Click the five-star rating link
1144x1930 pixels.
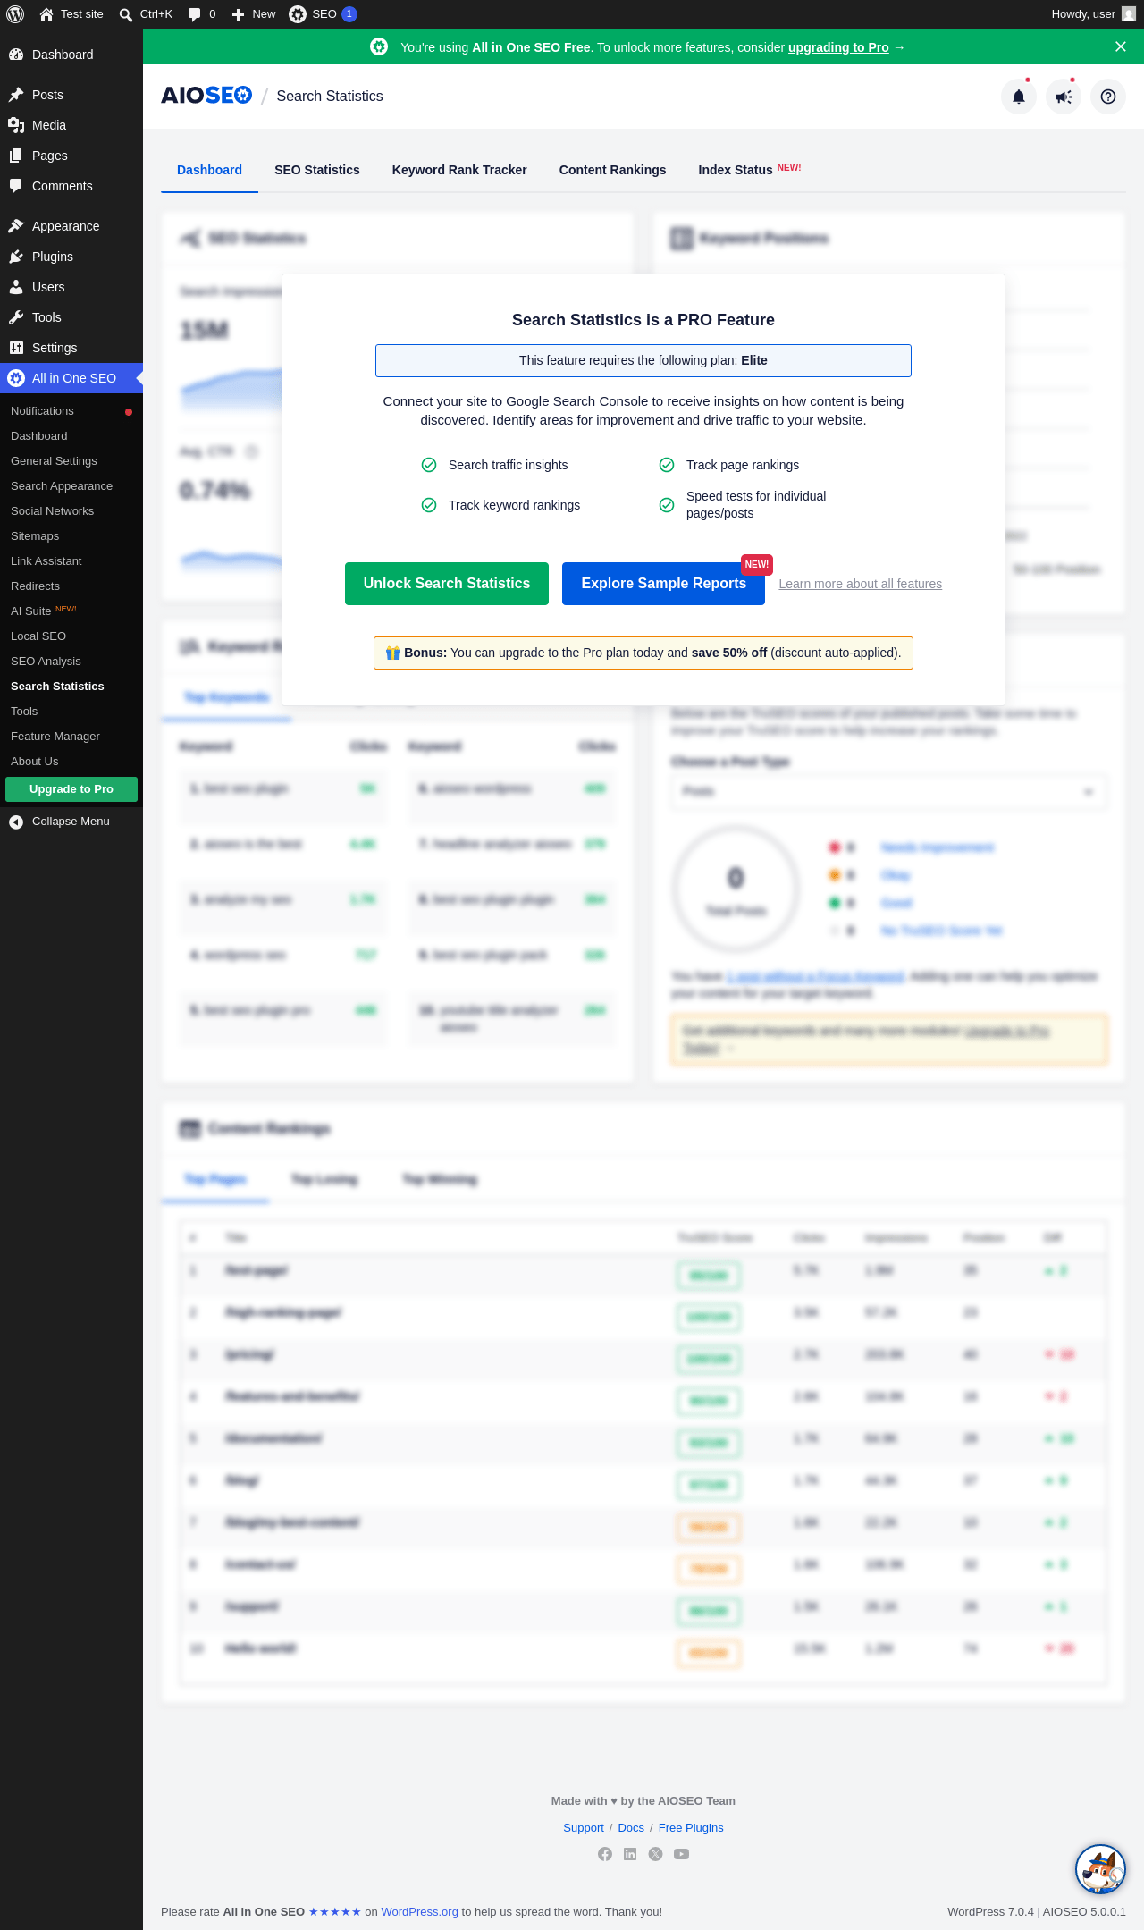coord(335,1912)
